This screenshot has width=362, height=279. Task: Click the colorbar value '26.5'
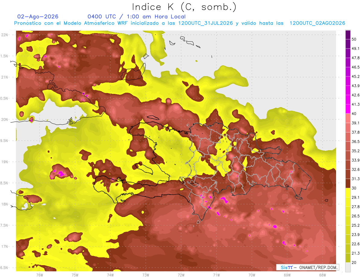point(356,216)
